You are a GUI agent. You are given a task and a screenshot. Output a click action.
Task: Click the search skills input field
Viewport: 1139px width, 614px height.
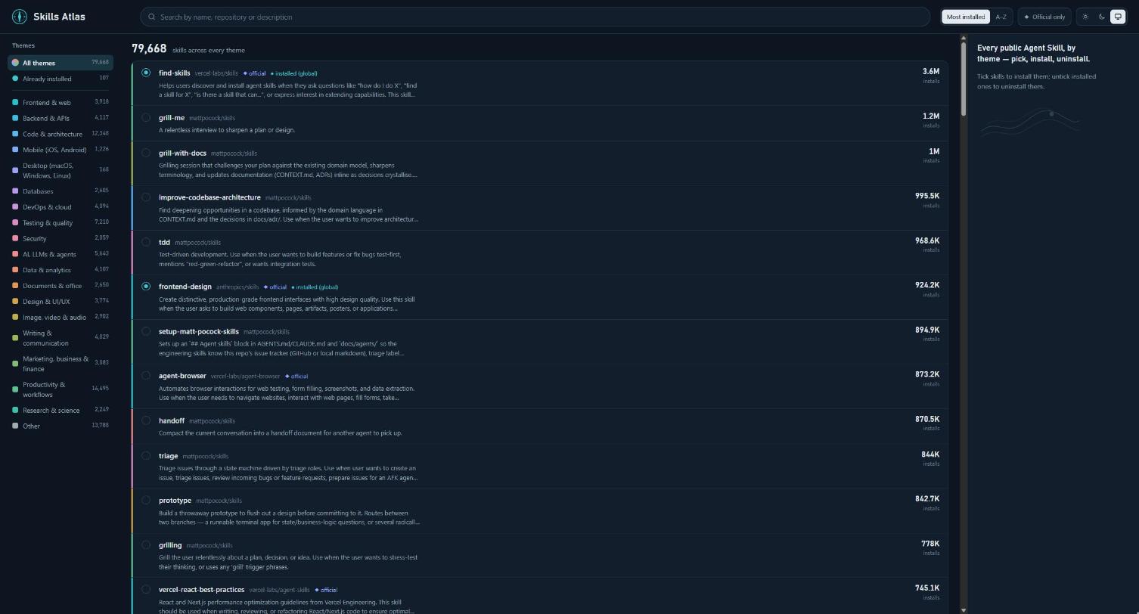535,17
